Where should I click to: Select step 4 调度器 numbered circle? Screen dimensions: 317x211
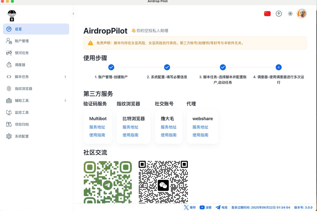278,67
